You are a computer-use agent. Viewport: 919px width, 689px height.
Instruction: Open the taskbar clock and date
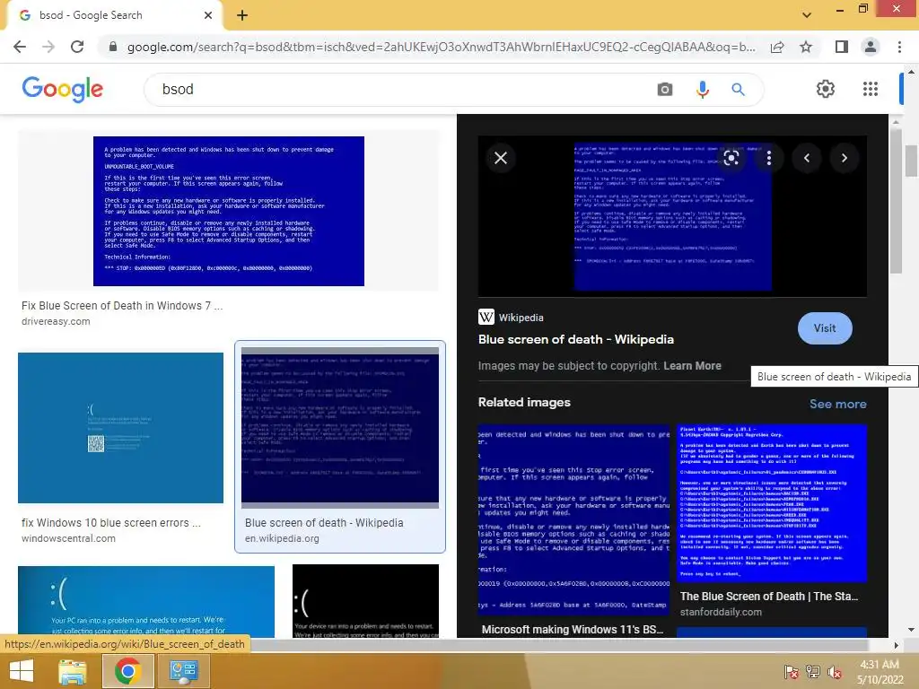pyautogui.click(x=880, y=672)
